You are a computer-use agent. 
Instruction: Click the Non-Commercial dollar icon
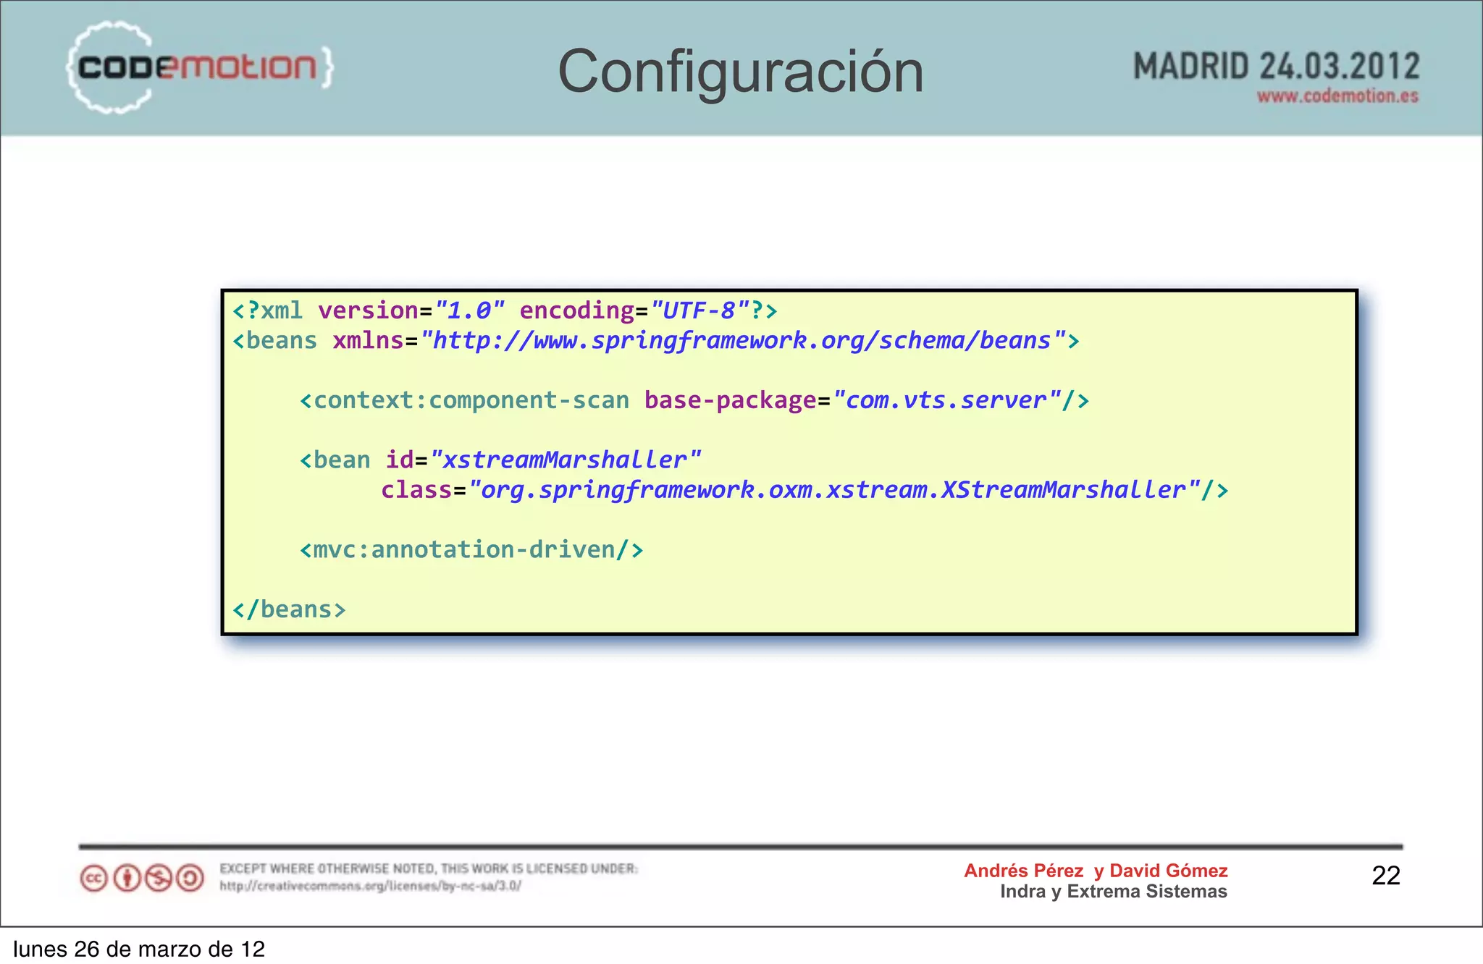[159, 879]
